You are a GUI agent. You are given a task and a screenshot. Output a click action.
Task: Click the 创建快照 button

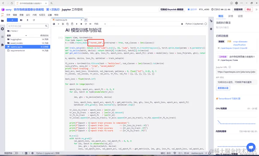coord(238,9)
